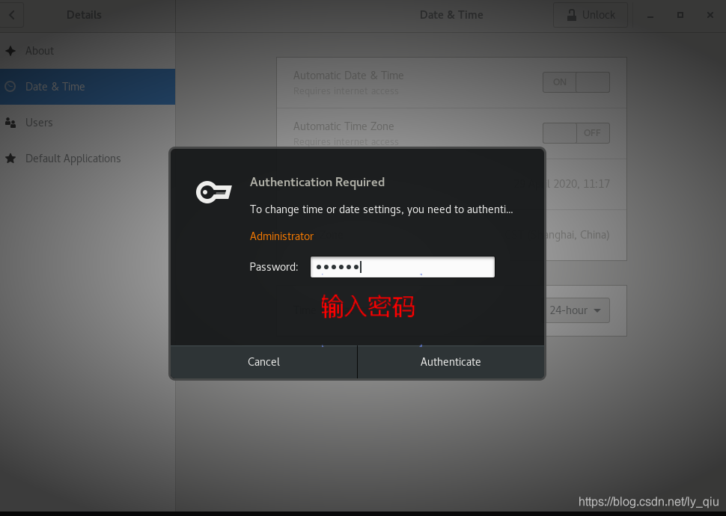Click the Authentication Required heading
Screen dimensions: 726x516
(317, 182)
